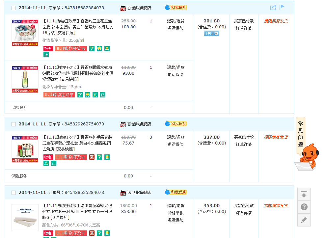326x238 pixels.
Task: Click 价格举报 on the 诺伊曼 pillow order
Action: (176, 213)
